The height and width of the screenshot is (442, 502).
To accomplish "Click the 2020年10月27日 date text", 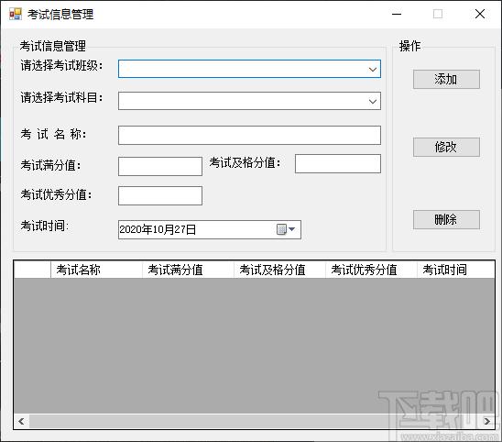I will (158, 229).
